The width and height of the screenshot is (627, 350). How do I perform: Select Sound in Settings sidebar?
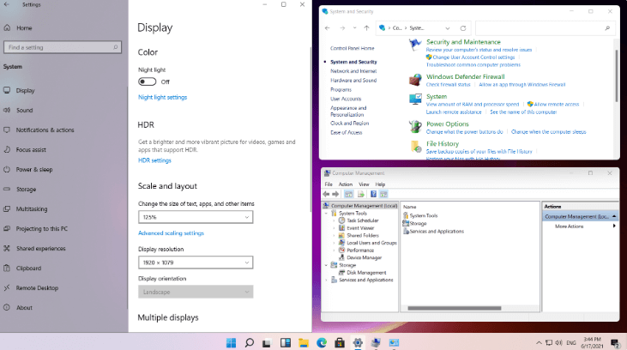click(24, 110)
